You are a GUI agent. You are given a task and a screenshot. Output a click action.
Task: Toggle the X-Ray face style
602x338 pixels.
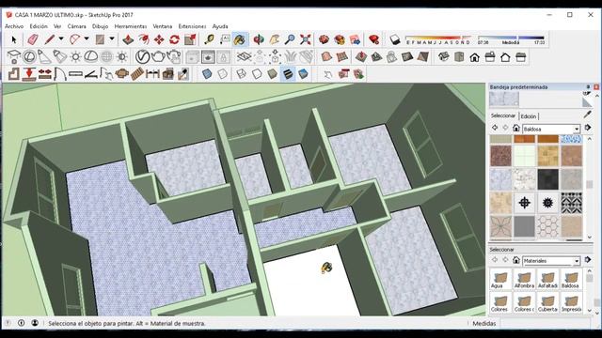[207, 74]
